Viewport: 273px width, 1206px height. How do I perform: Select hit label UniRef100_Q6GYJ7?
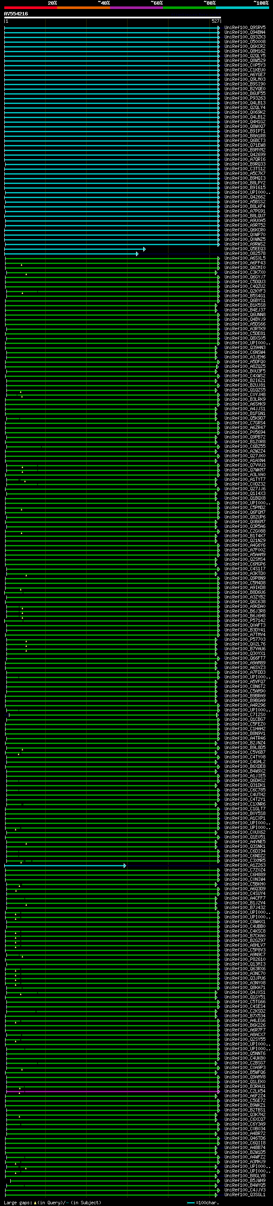pos(245,277)
